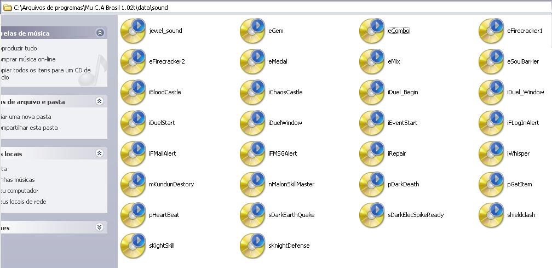This screenshot has width=552, height=268.
Task: Expand the details panel at bottom
Action: tap(100, 227)
